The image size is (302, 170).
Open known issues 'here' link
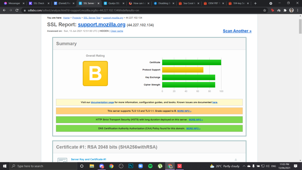(x=215, y=102)
